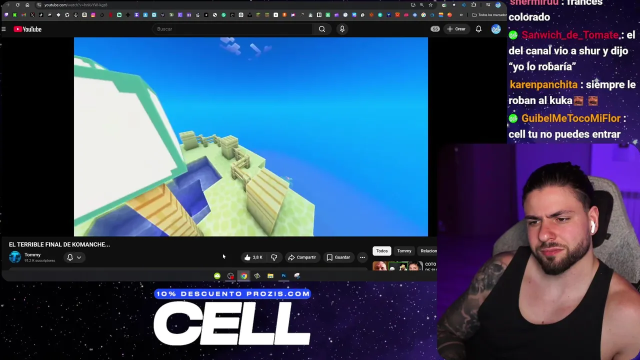Open the Todos los marcadores folder
Screen dimensions: 640x360
point(489,15)
